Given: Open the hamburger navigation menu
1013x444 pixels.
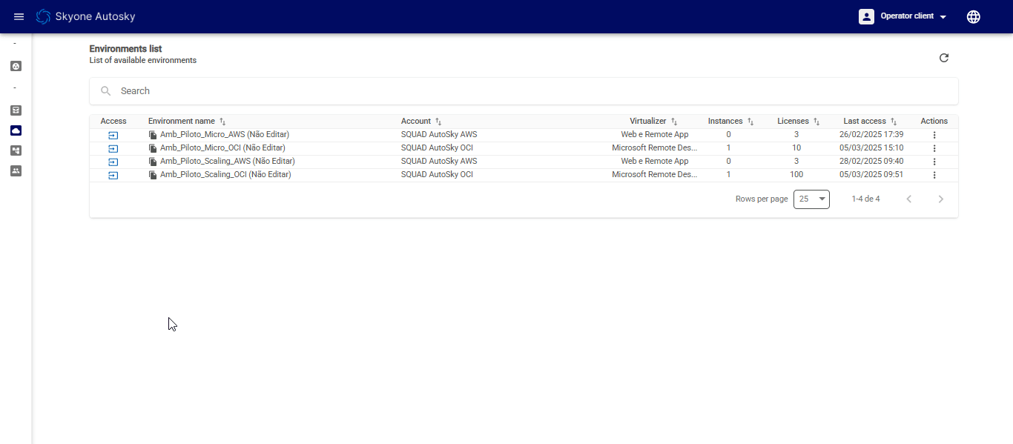Looking at the screenshot, I should point(19,16).
